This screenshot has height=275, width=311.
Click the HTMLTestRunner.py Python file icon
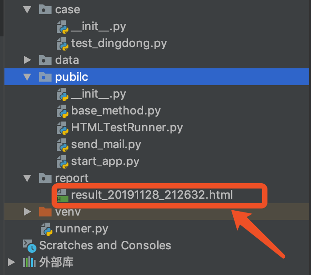(x=62, y=128)
